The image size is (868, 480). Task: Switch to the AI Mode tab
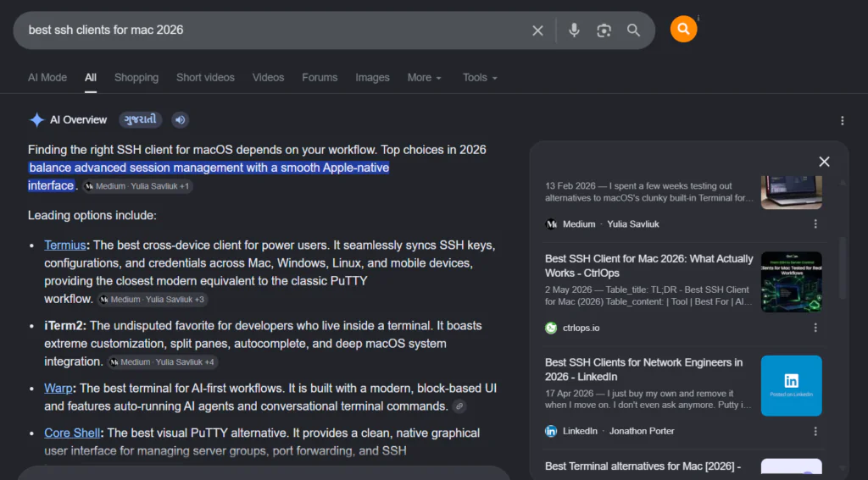(x=47, y=78)
